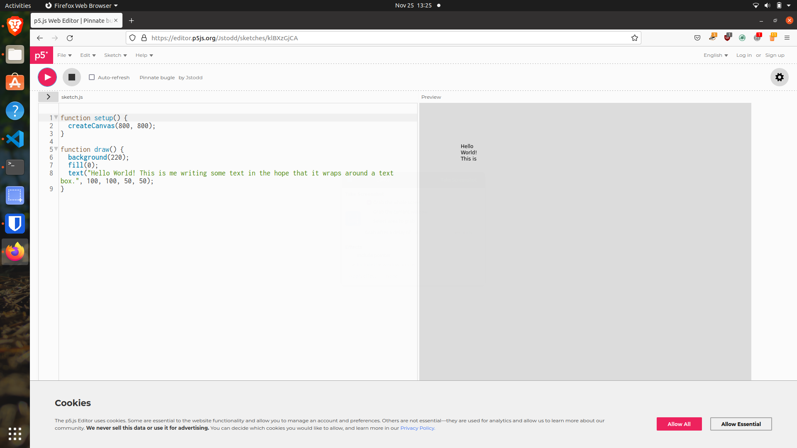The image size is (797, 448).
Task: Open the terminal from the dock
Action: [15, 167]
